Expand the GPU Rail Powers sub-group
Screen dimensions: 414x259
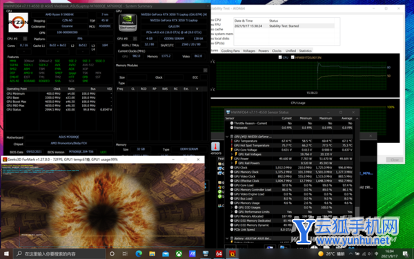tap(232, 163)
